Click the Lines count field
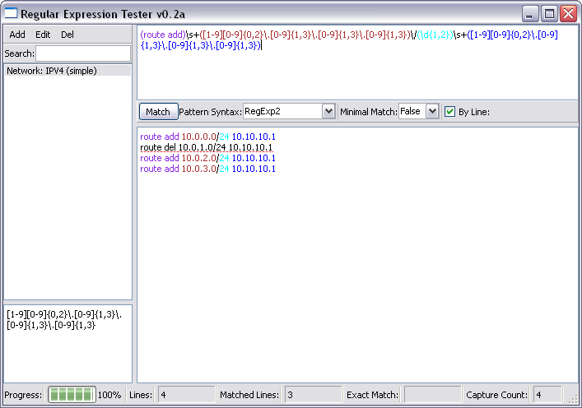This screenshot has width=582, height=408. [x=187, y=395]
